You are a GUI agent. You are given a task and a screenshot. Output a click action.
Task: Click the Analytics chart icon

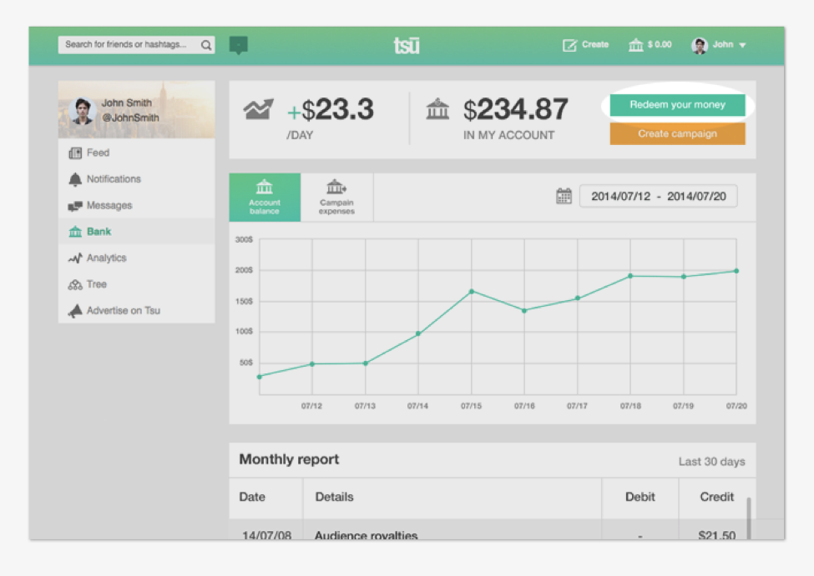(x=75, y=258)
